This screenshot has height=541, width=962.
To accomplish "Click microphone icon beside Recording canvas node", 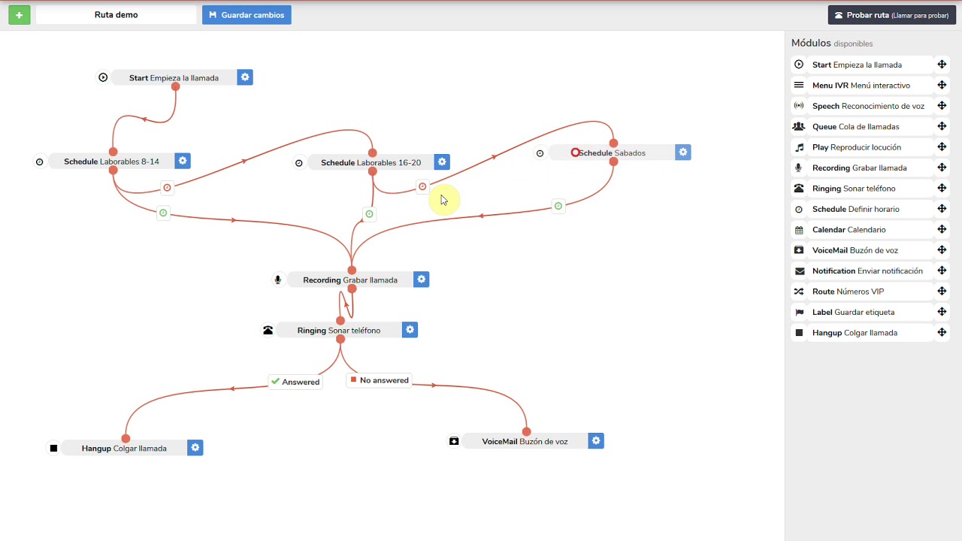I will point(277,280).
